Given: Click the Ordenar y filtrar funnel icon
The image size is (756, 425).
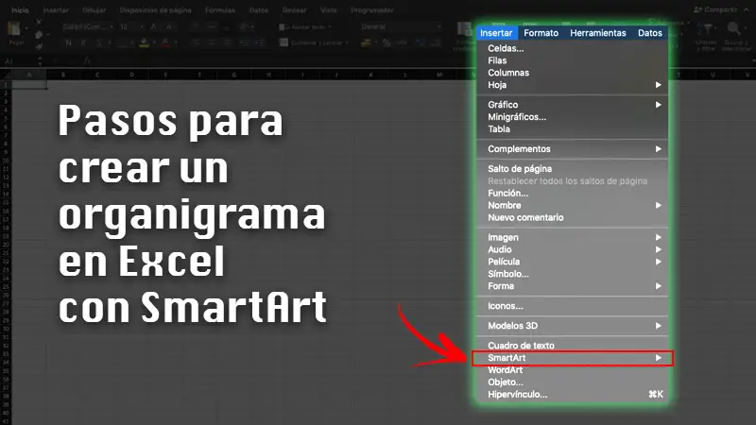Looking at the screenshot, I should click(x=706, y=30).
